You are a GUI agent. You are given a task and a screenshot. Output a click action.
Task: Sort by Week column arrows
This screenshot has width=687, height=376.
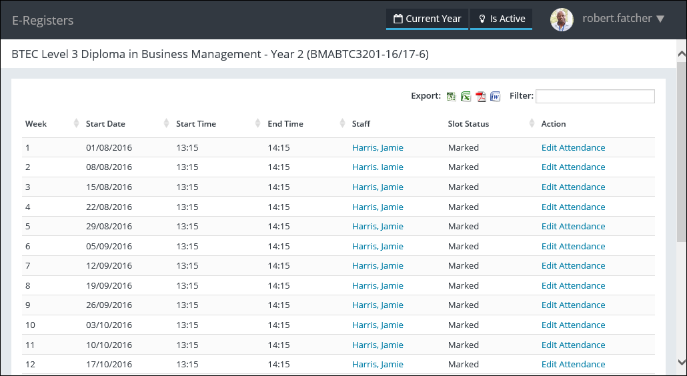point(74,124)
